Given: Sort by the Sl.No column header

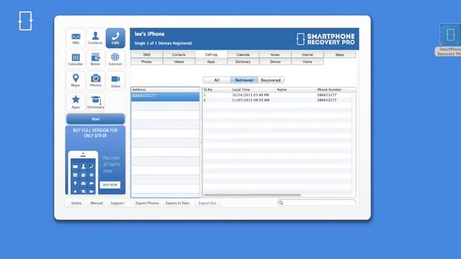Looking at the screenshot, I should (217, 89).
